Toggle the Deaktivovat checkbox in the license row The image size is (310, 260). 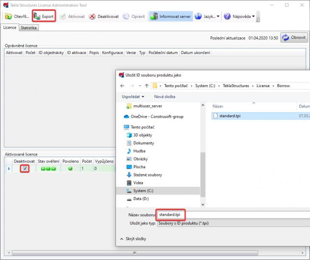[x=25, y=169]
